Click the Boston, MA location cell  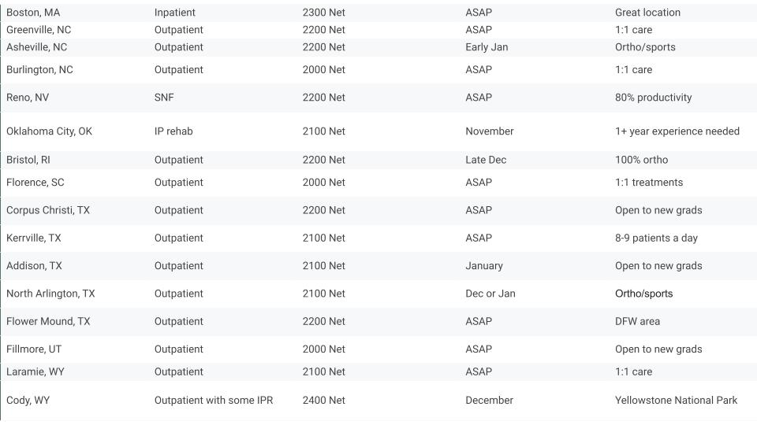[x=33, y=13]
